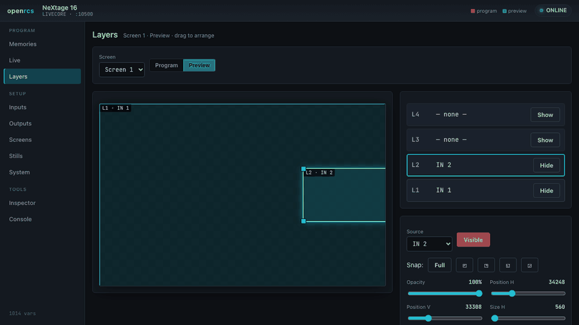The width and height of the screenshot is (579, 325).
Task: Click the Position V value 33308
Action: pos(473,307)
